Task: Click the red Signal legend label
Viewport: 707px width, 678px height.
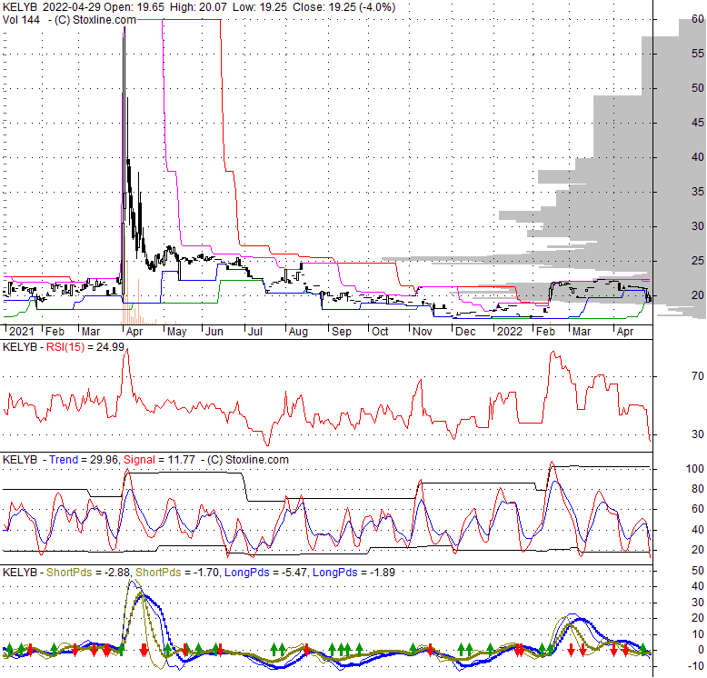Action: coord(139,460)
